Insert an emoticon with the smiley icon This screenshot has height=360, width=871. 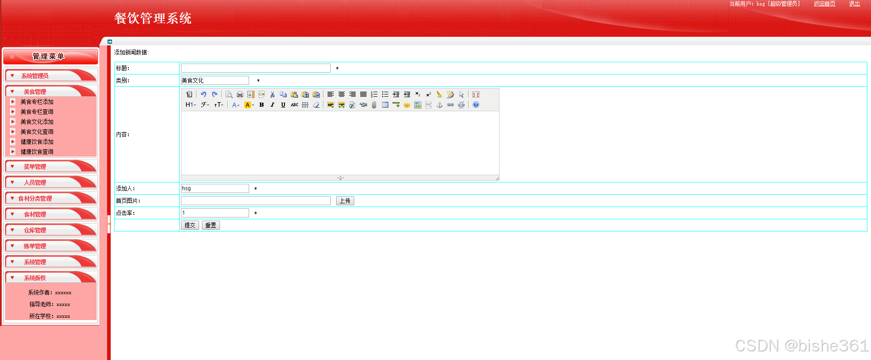click(407, 105)
